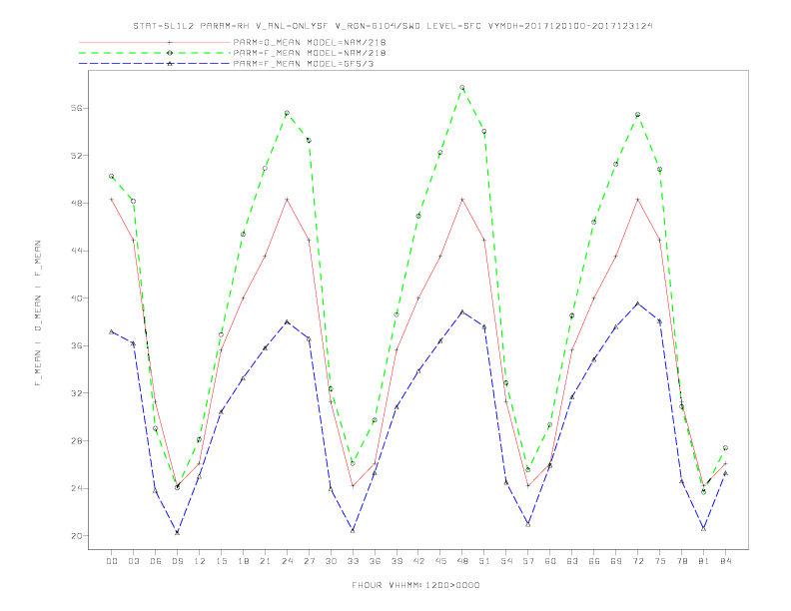The width and height of the screenshot is (791, 611).
Task: Click x-axis tick label 51
Action: click(484, 561)
